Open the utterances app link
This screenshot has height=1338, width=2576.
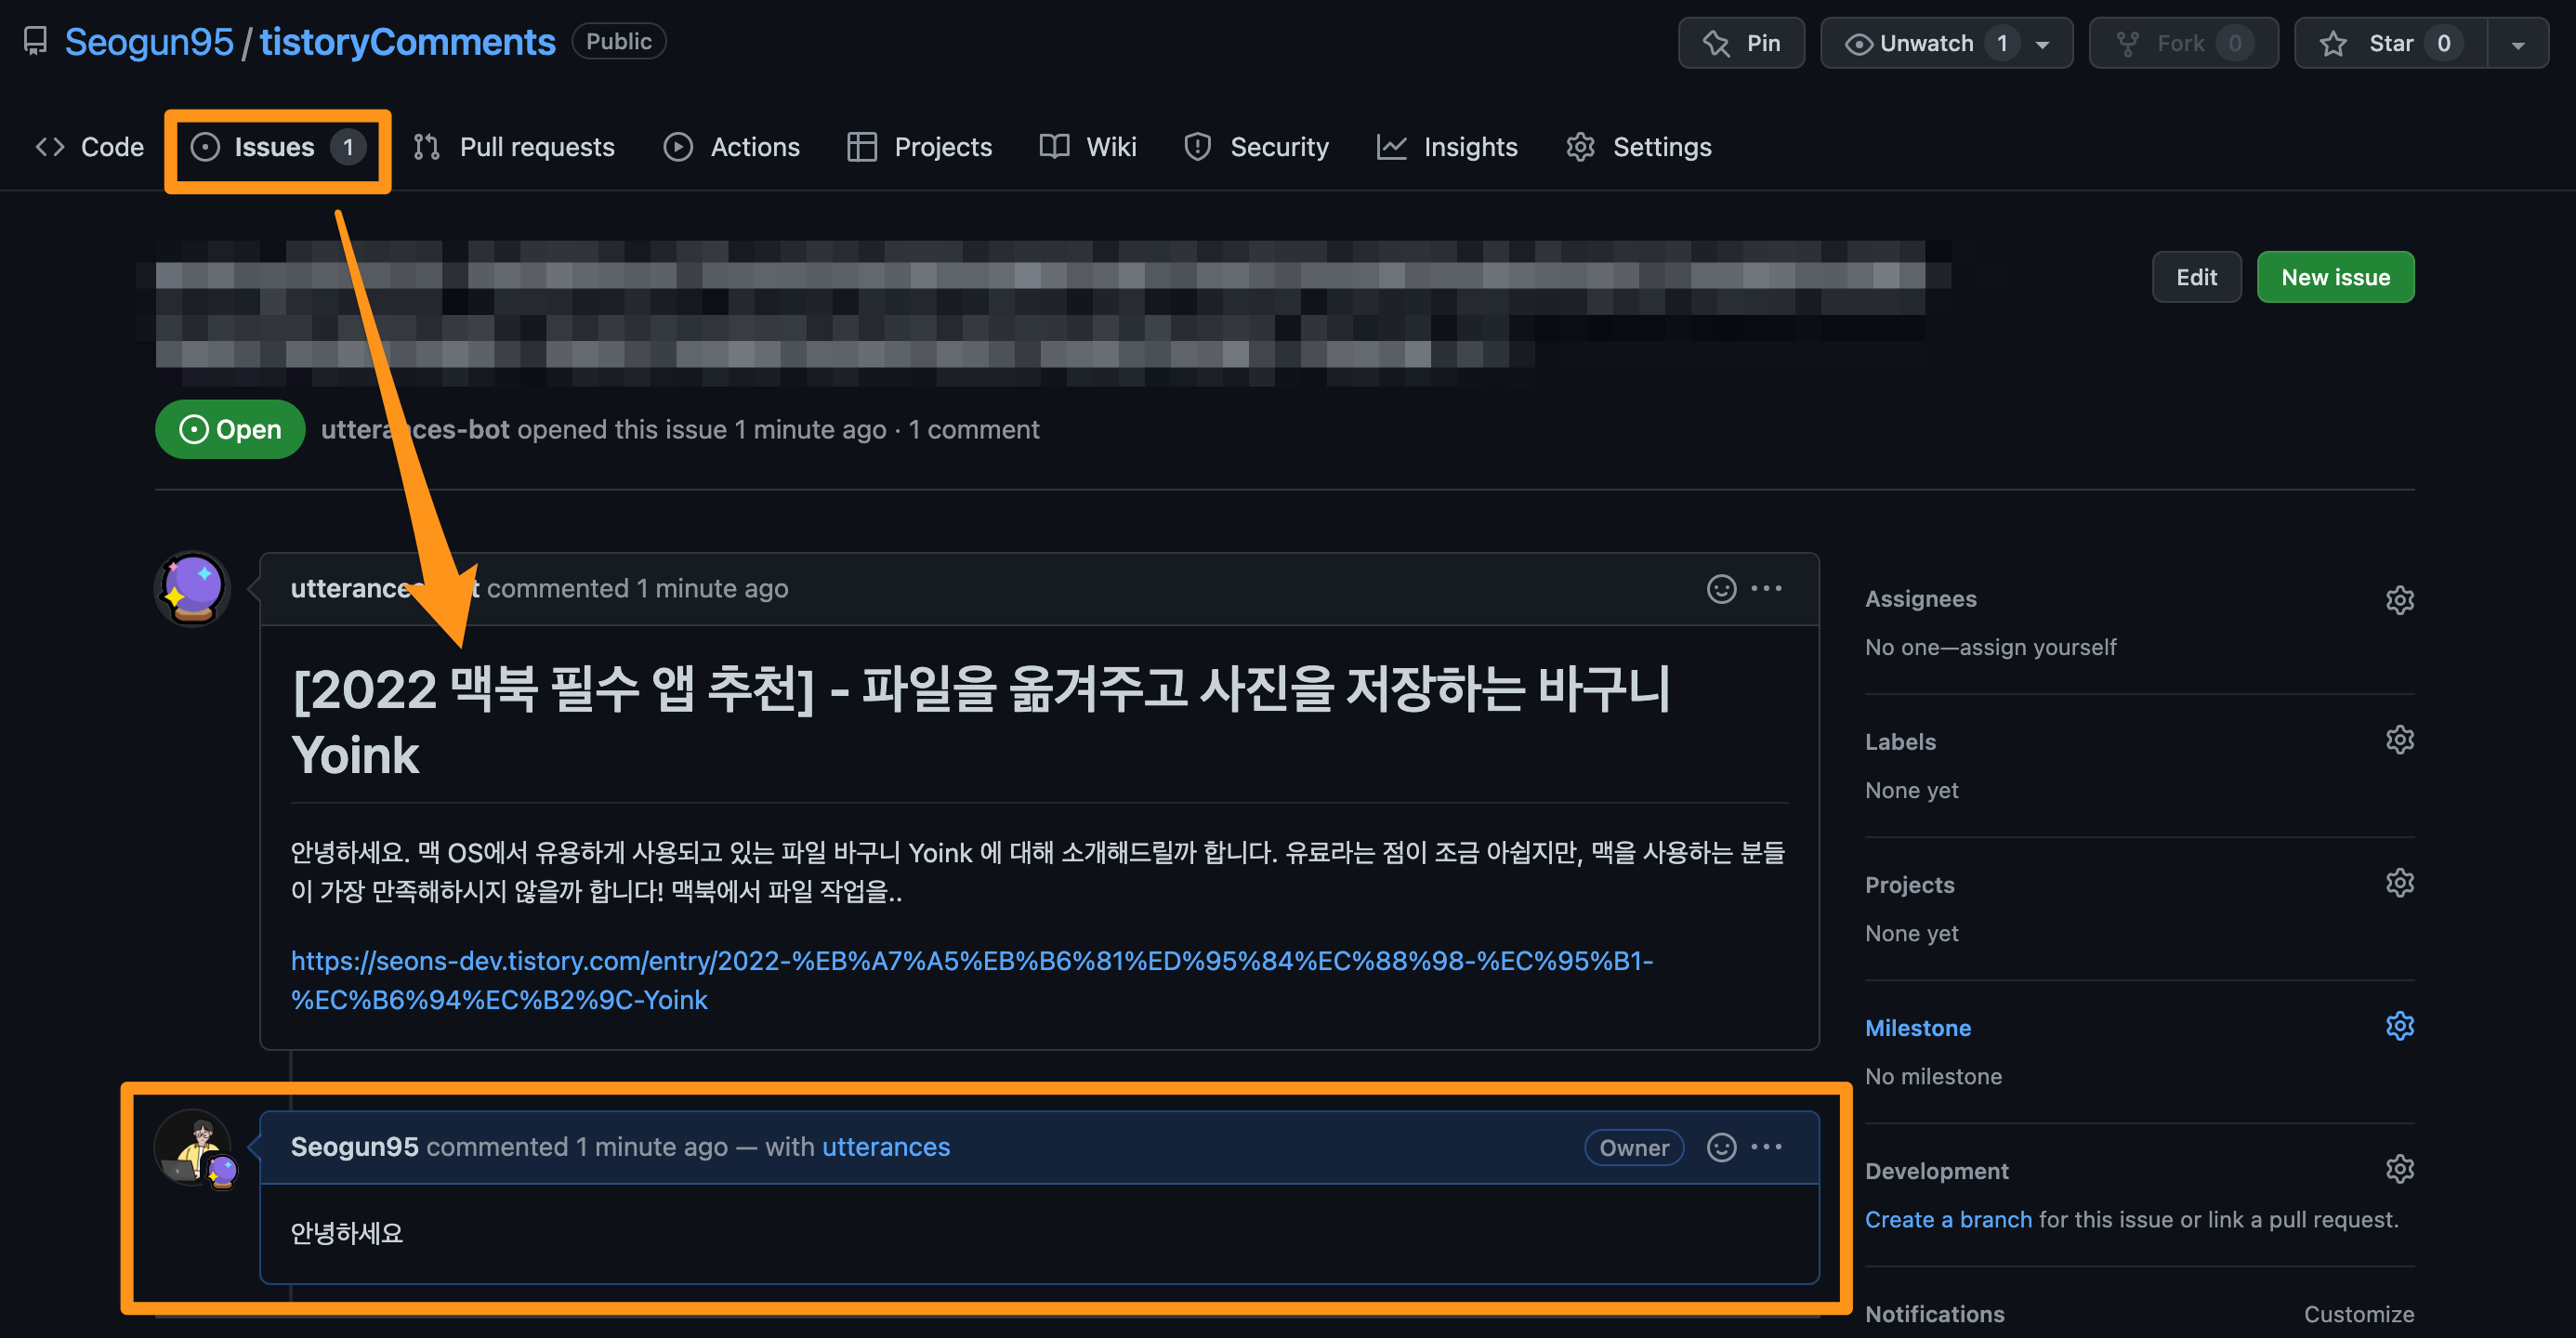coord(885,1146)
